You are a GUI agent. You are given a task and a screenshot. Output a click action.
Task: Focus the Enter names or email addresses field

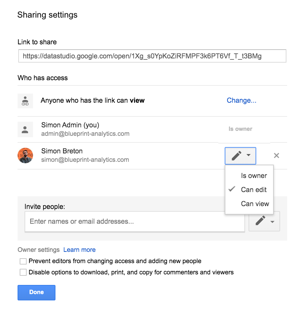(x=134, y=222)
